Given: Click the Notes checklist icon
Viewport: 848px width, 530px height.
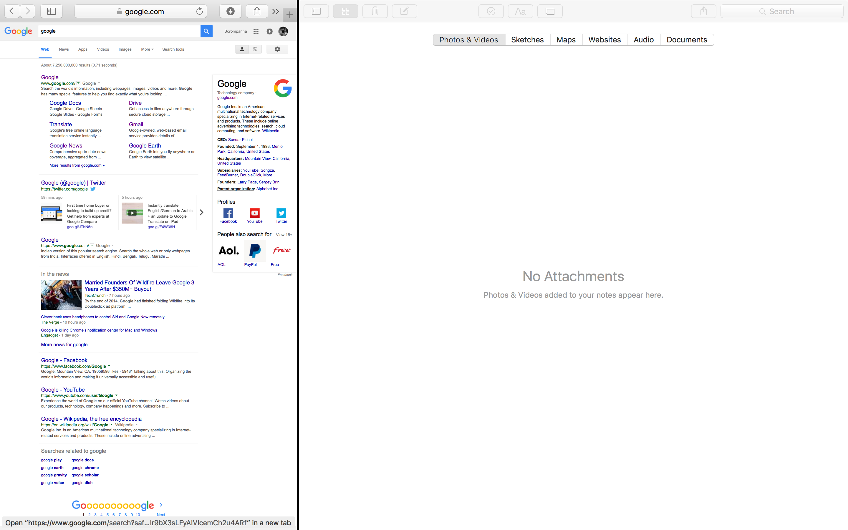Looking at the screenshot, I should point(491,11).
